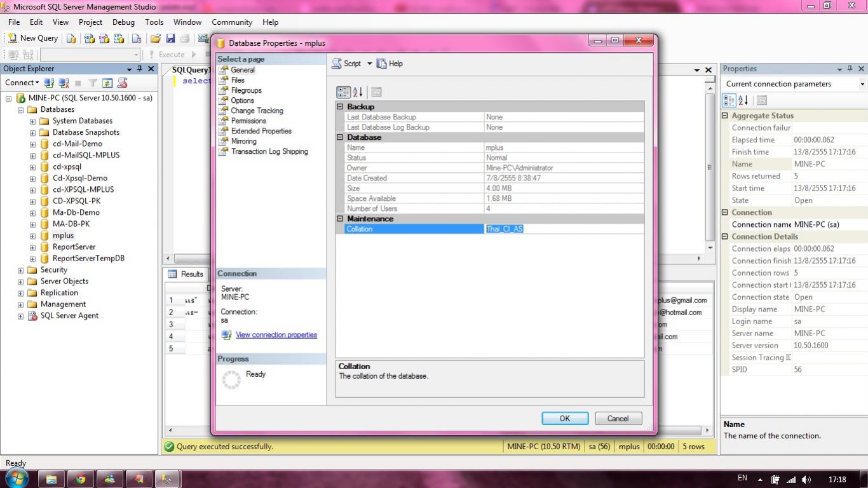Click OK in Database Properties
The height and width of the screenshot is (488, 868).
pos(565,418)
